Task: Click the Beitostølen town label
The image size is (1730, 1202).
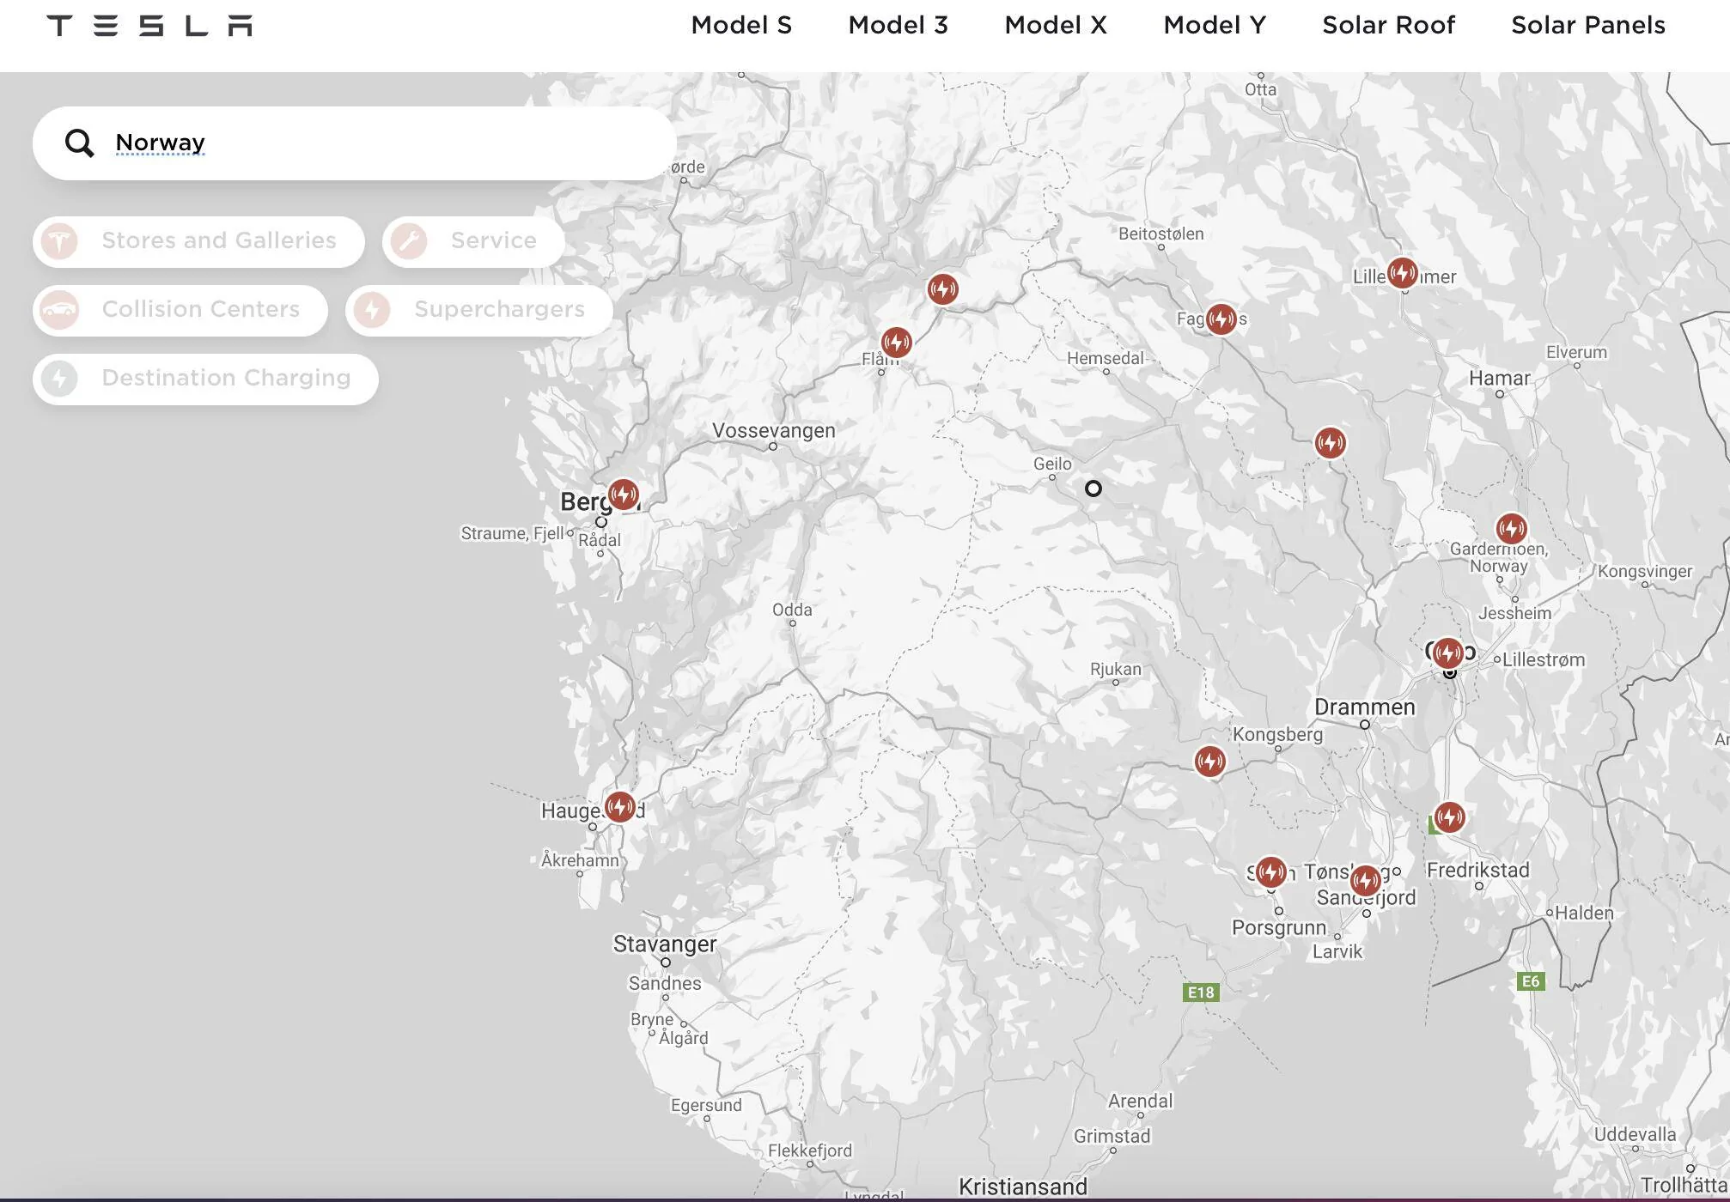Action: [x=1161, y=234]
